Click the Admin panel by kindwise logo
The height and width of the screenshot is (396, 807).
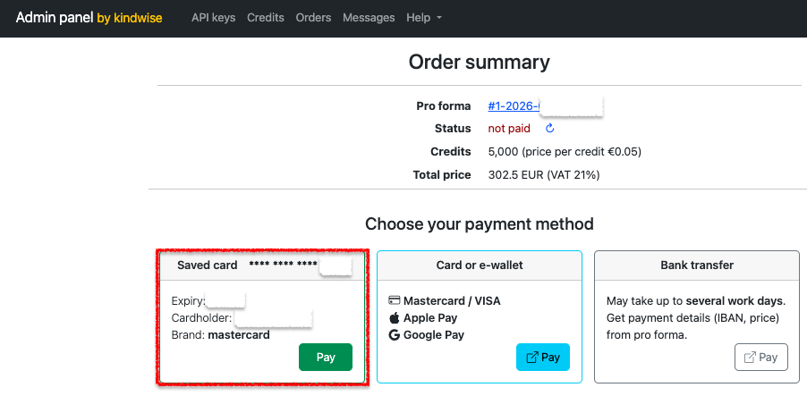89,18
